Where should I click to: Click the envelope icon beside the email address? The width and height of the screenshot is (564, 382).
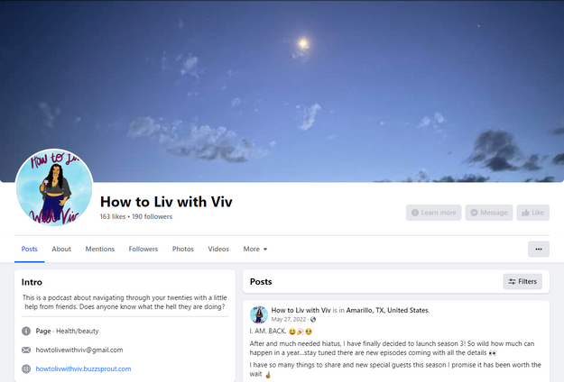tap(26, 350)
